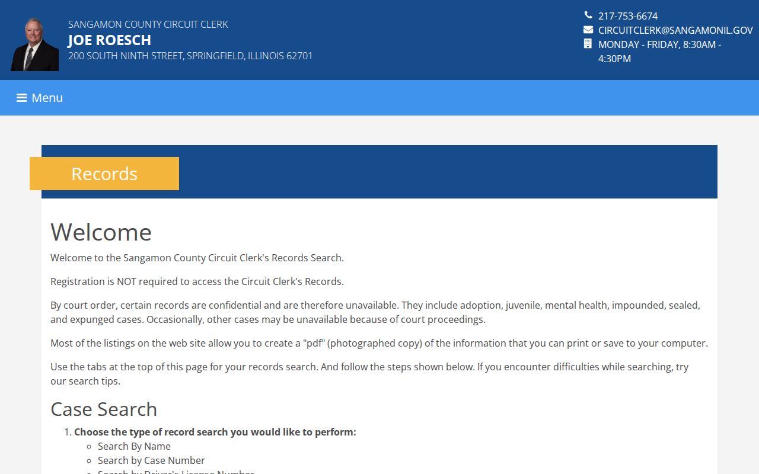Click CIRCUITCLERK@SANGAMONIL.GOV email address
The image size is (759, 474).
tap(675, 30)
